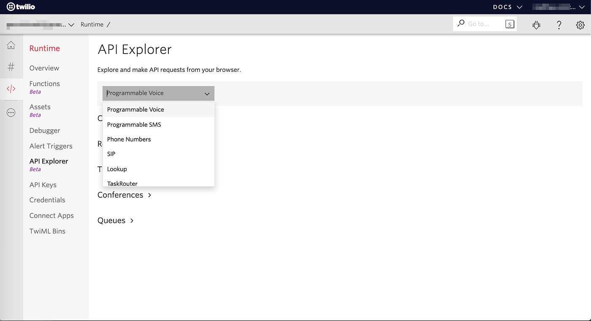591x321 pixels.
Task: Open the project switcher dropdown
Action: click(x=40, y=25)
